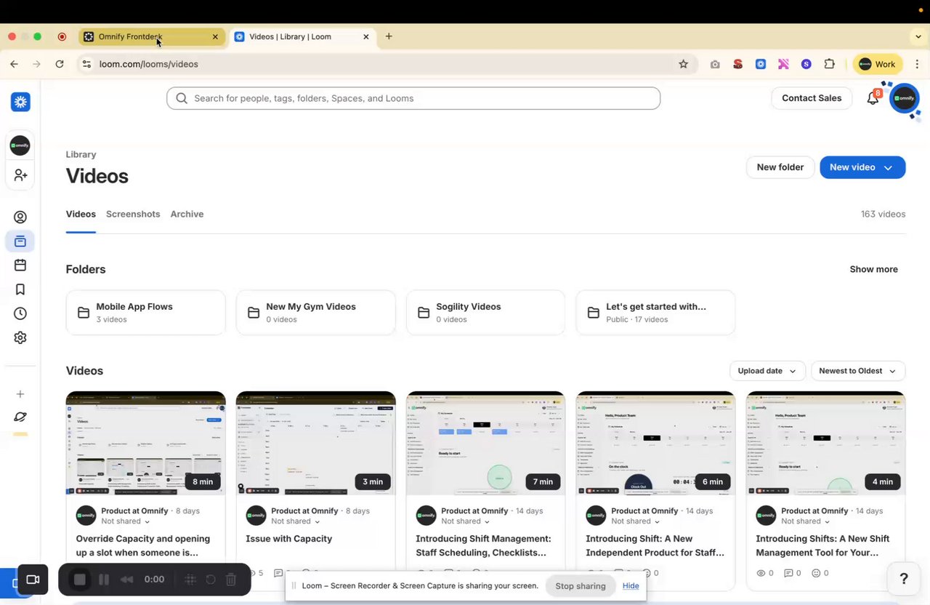Viewport: 930px width, 605px height.
Task: Stop recording with the square stop button
Action: 80,580
